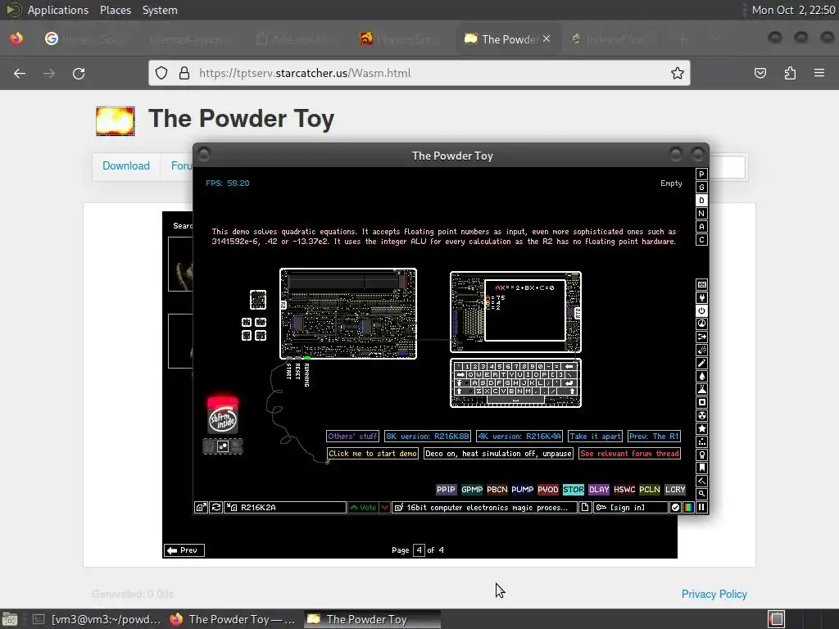Click the Open Simulation browser icon
Image resolution: width=839 pixels, height=629 pixels.
pyautogui.click(x=202, y=508)
